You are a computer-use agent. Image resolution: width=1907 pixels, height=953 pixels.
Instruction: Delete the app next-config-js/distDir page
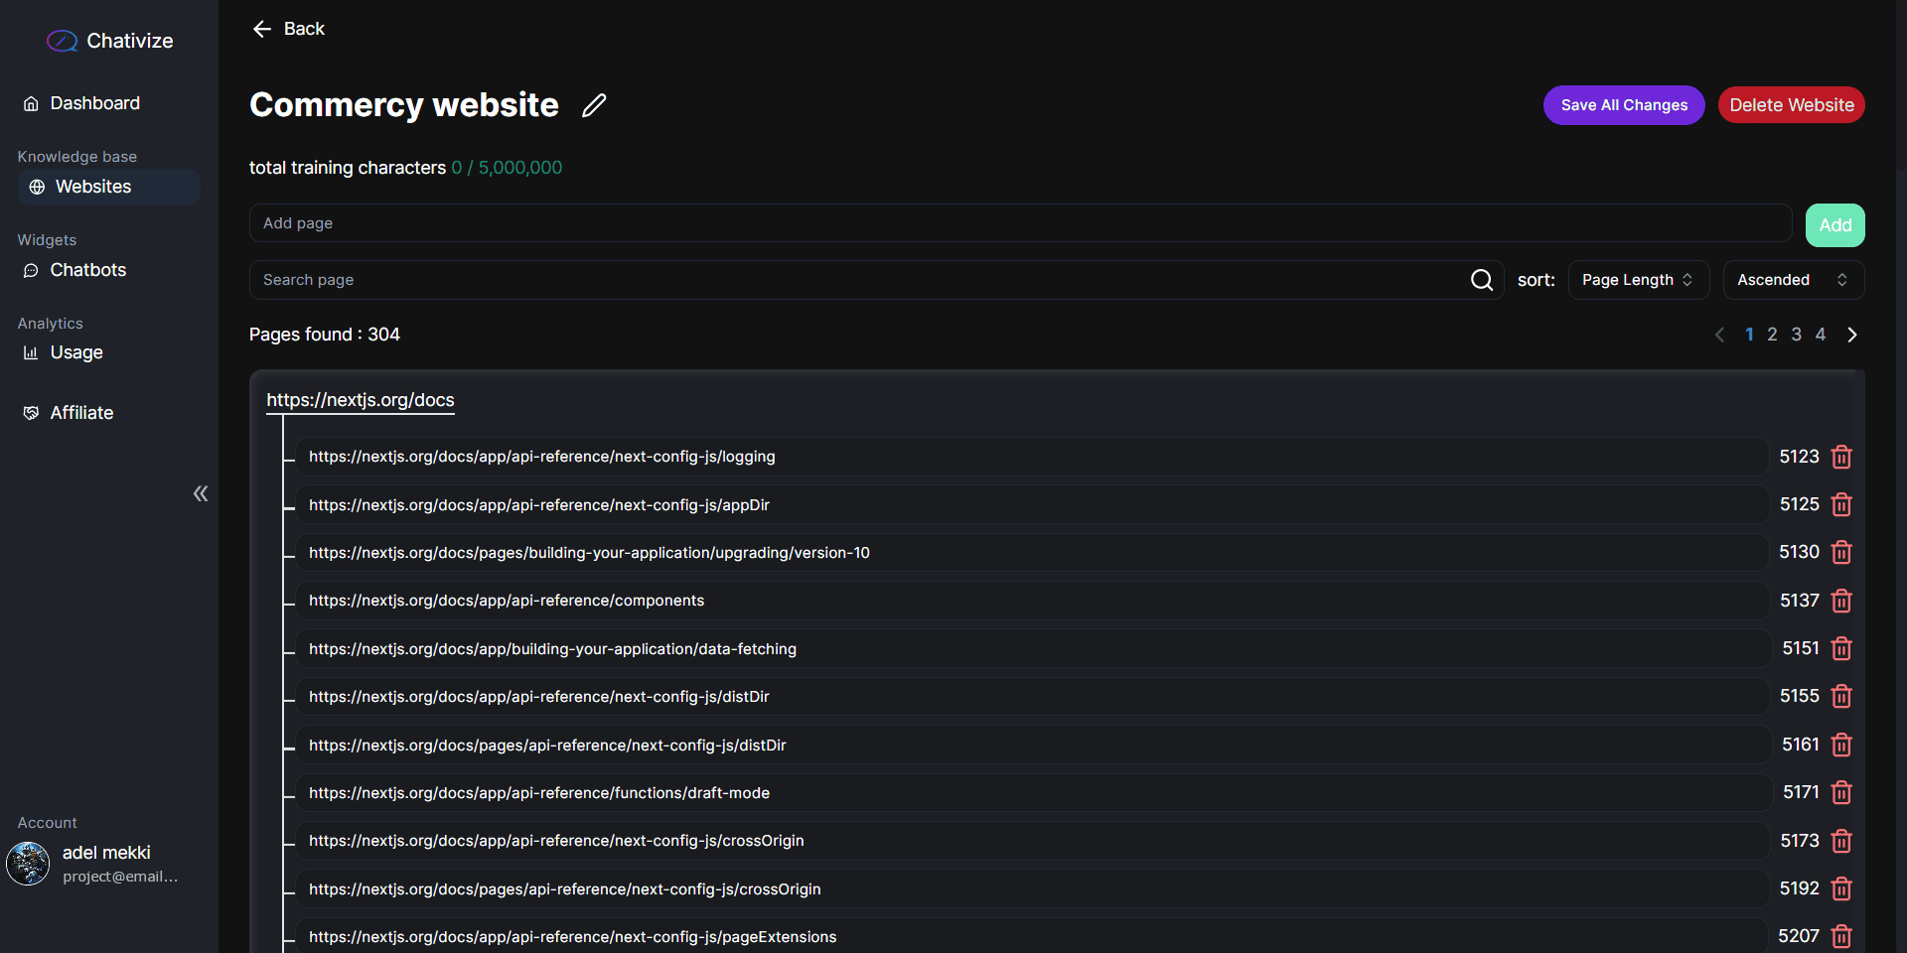pyautogui.click(x=1841, y=696)
